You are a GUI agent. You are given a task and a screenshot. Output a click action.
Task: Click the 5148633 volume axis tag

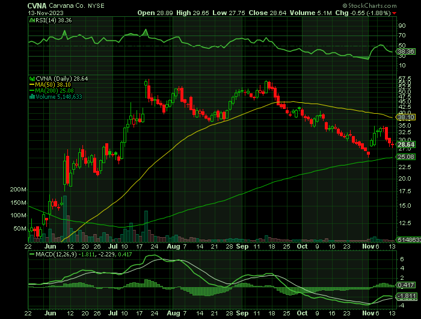coord(409,240)
